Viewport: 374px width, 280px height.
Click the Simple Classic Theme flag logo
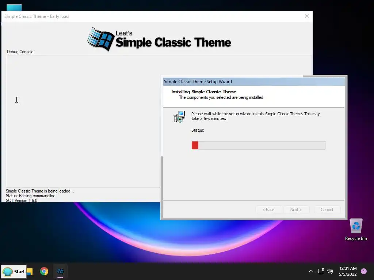[x=101, y=39]
